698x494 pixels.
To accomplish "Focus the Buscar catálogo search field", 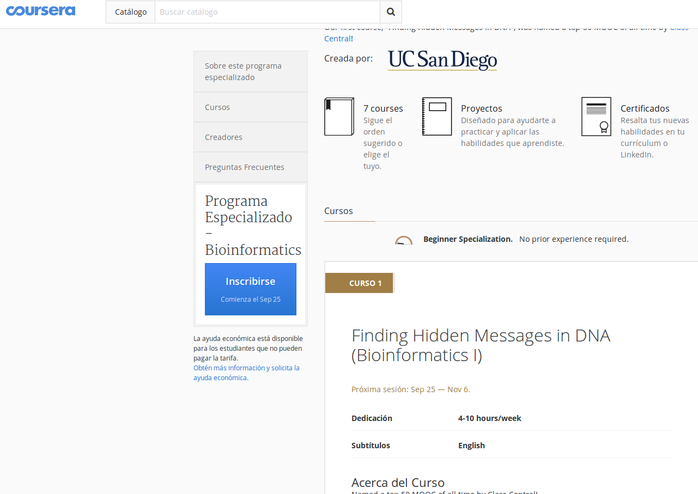I will click(268, 12).
